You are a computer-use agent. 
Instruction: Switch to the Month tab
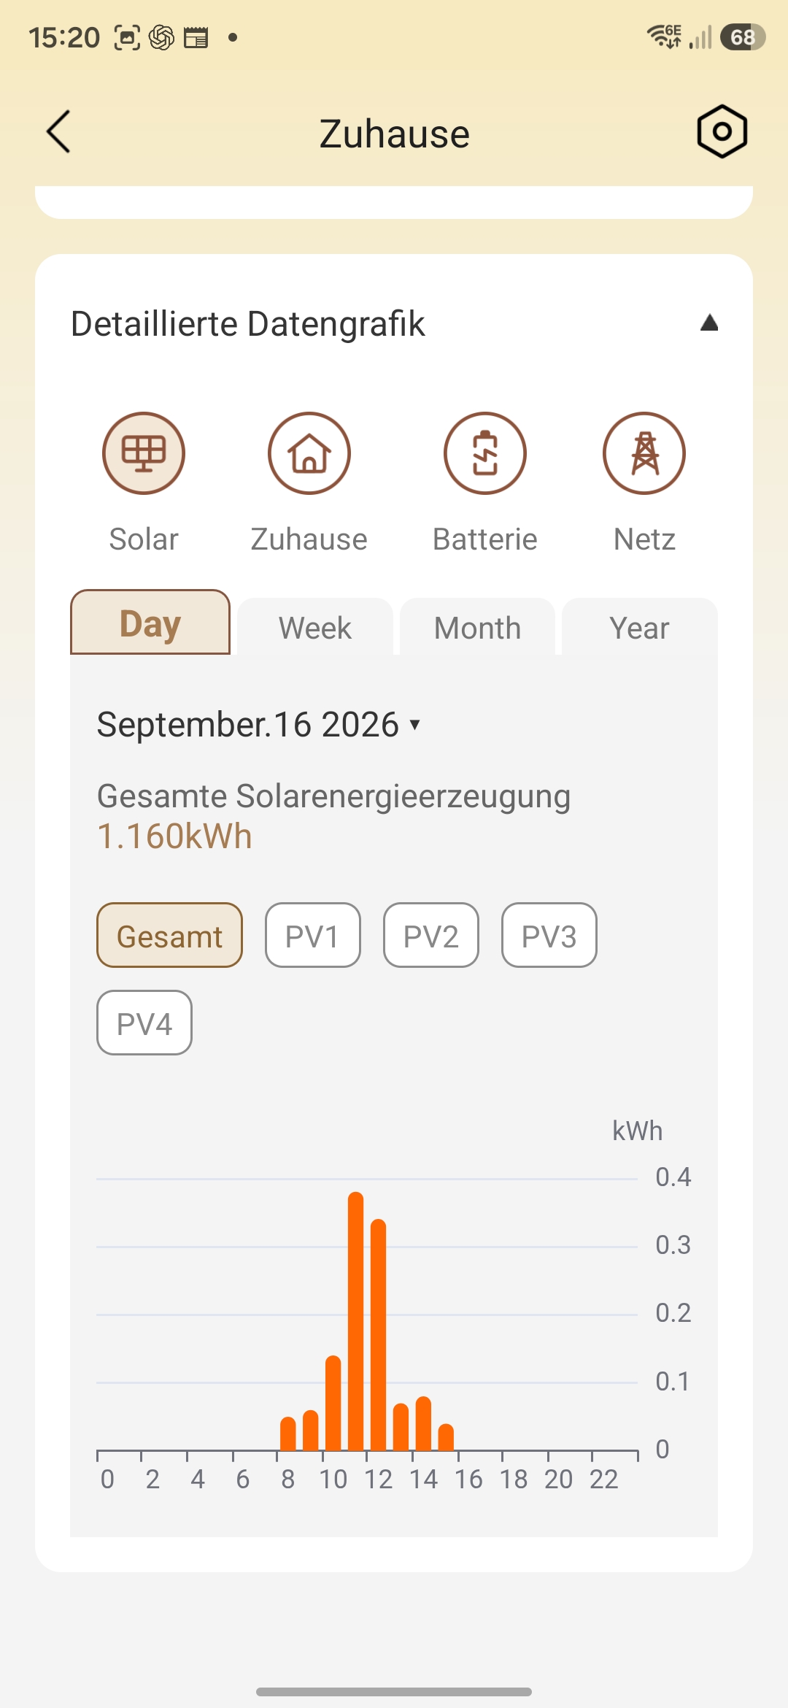click(478, 627)
